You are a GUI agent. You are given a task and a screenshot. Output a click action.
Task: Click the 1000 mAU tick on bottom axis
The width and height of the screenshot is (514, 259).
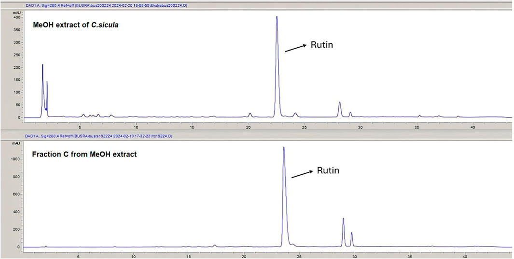15,159
